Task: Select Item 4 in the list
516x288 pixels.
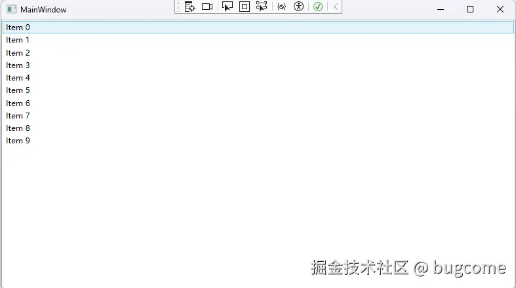Action: (x=258, y=78)
